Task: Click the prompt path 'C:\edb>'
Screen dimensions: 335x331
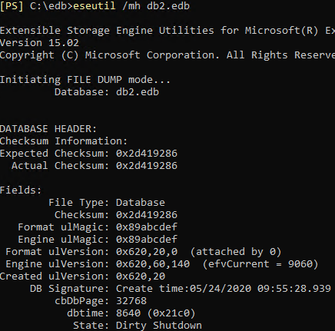Action: (x=51, y=6)
